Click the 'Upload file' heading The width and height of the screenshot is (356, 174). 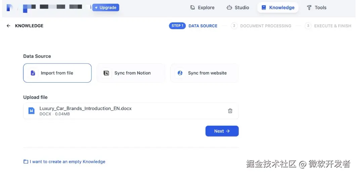(35, 97)
